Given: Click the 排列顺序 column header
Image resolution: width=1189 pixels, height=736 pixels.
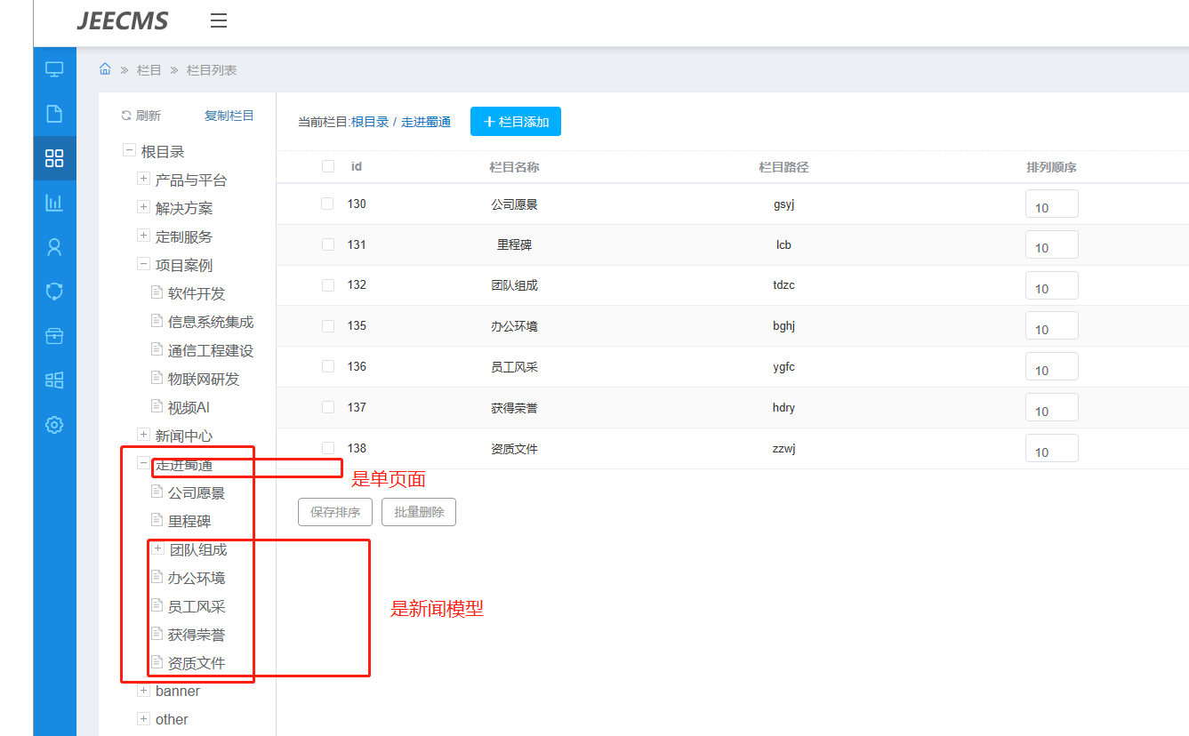Looking at the screenshot, I should (1052, 167).
